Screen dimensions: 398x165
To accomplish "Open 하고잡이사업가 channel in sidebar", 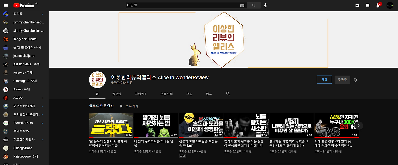I will pos(24,140).
